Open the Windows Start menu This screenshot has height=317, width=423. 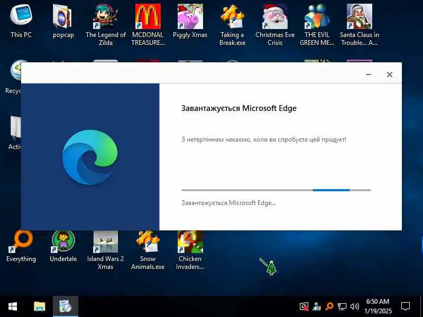coord(13,306)
